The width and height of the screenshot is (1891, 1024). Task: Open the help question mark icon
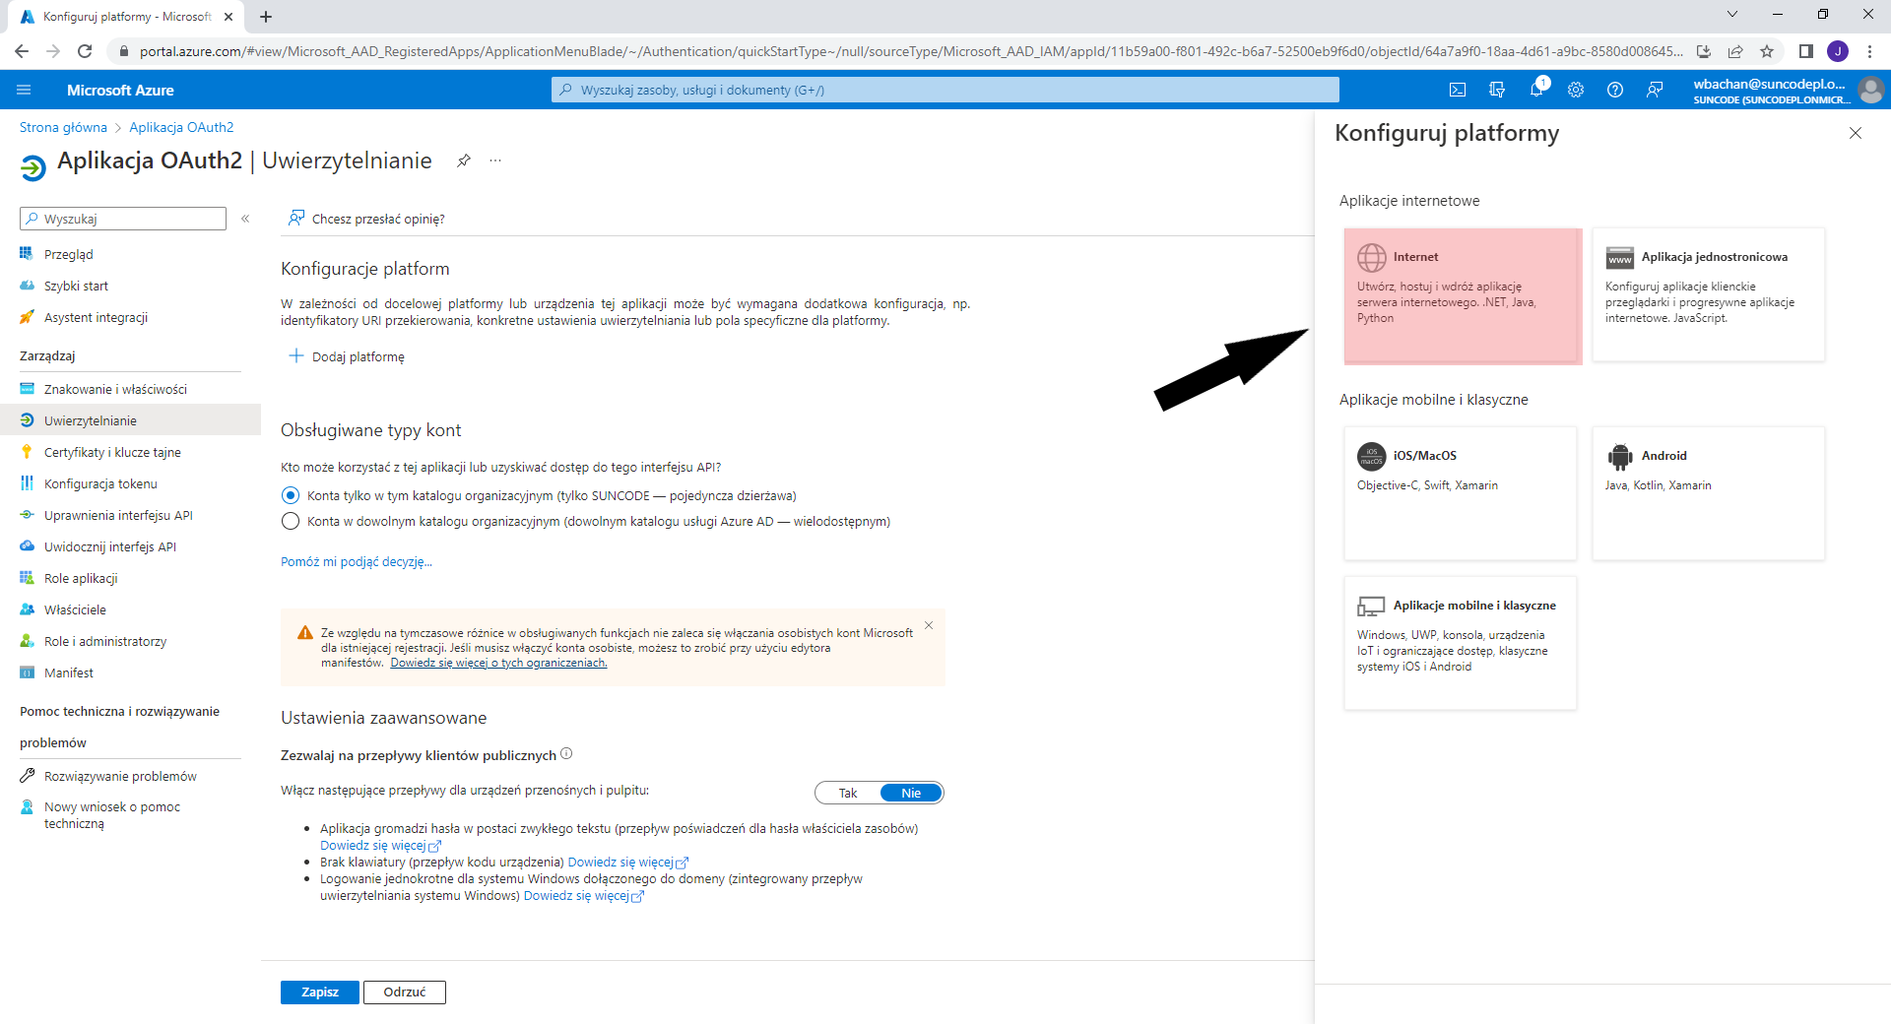1615,90
